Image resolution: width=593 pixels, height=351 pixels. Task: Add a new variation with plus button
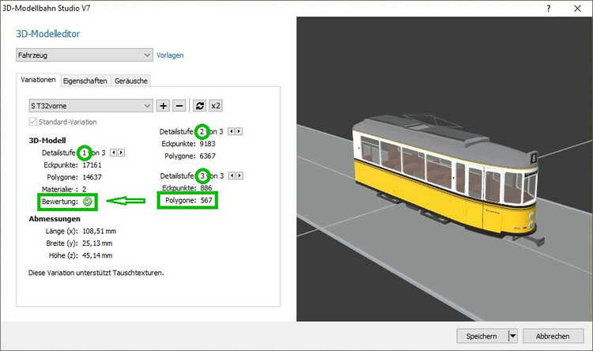click(163, 106)
